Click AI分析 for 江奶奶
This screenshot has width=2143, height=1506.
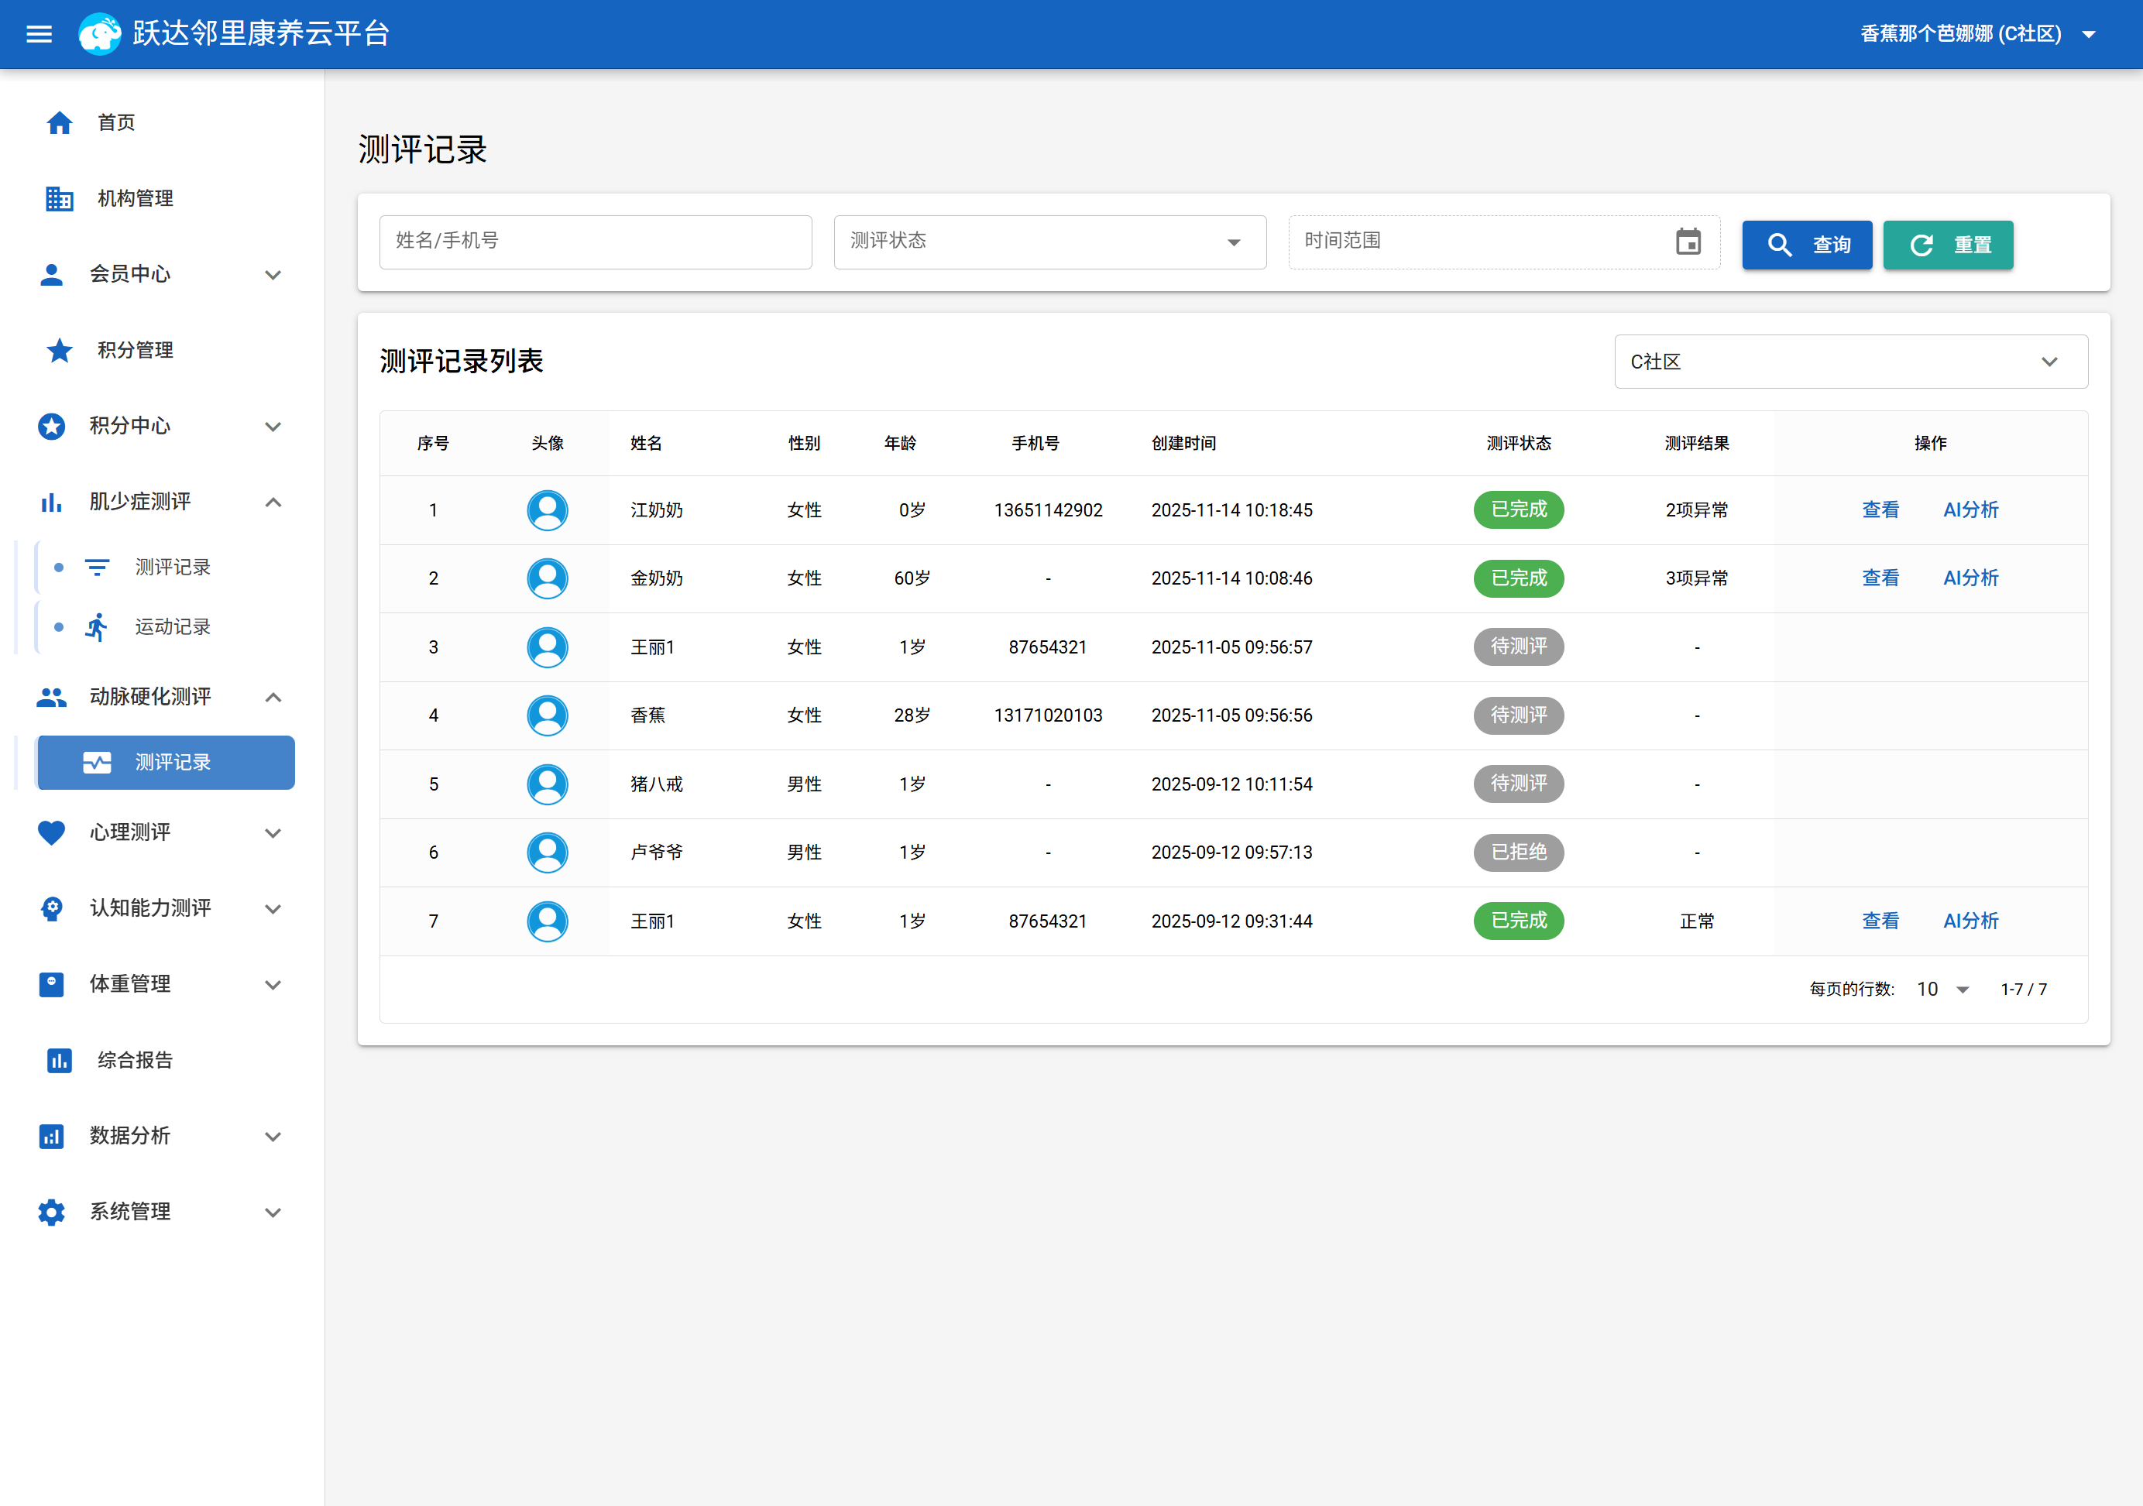pos(1970,510)
